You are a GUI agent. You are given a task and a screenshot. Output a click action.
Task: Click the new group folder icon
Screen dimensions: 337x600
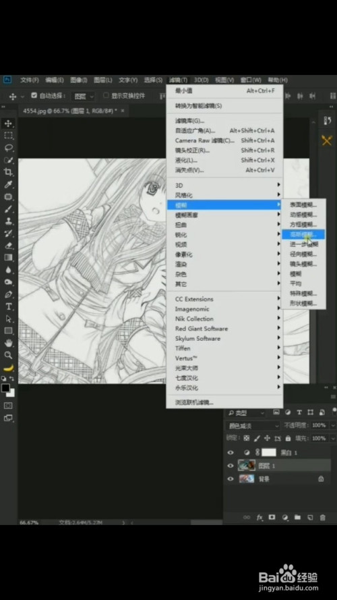click(x=297, y=518)
